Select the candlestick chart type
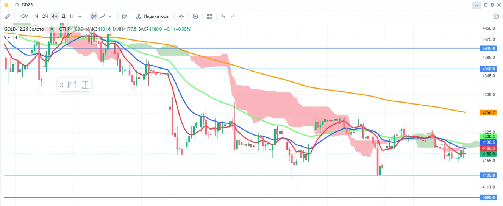 tap(94, 16)
